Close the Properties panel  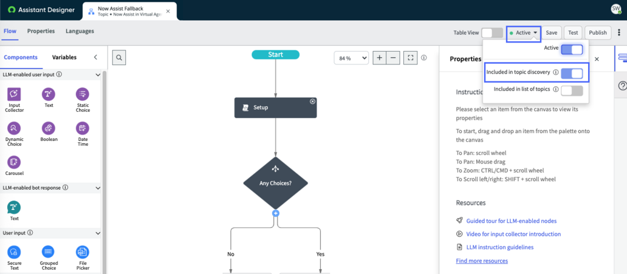[x=597, y=59]
